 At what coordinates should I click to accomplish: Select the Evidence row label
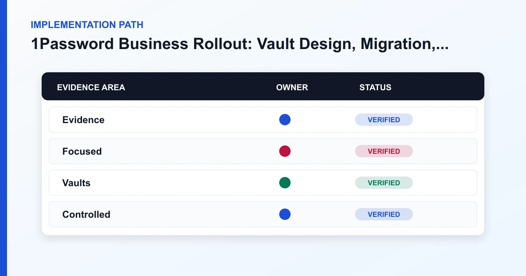(83, 120)
